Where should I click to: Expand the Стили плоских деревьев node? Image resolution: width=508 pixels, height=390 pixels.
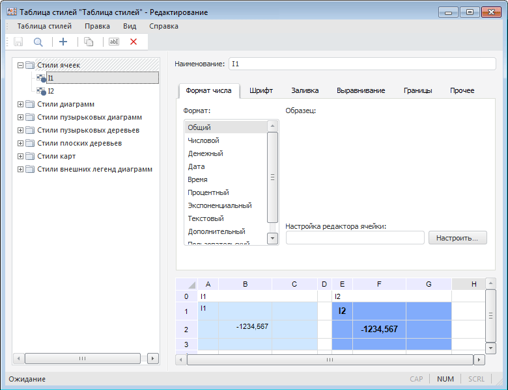20,143
